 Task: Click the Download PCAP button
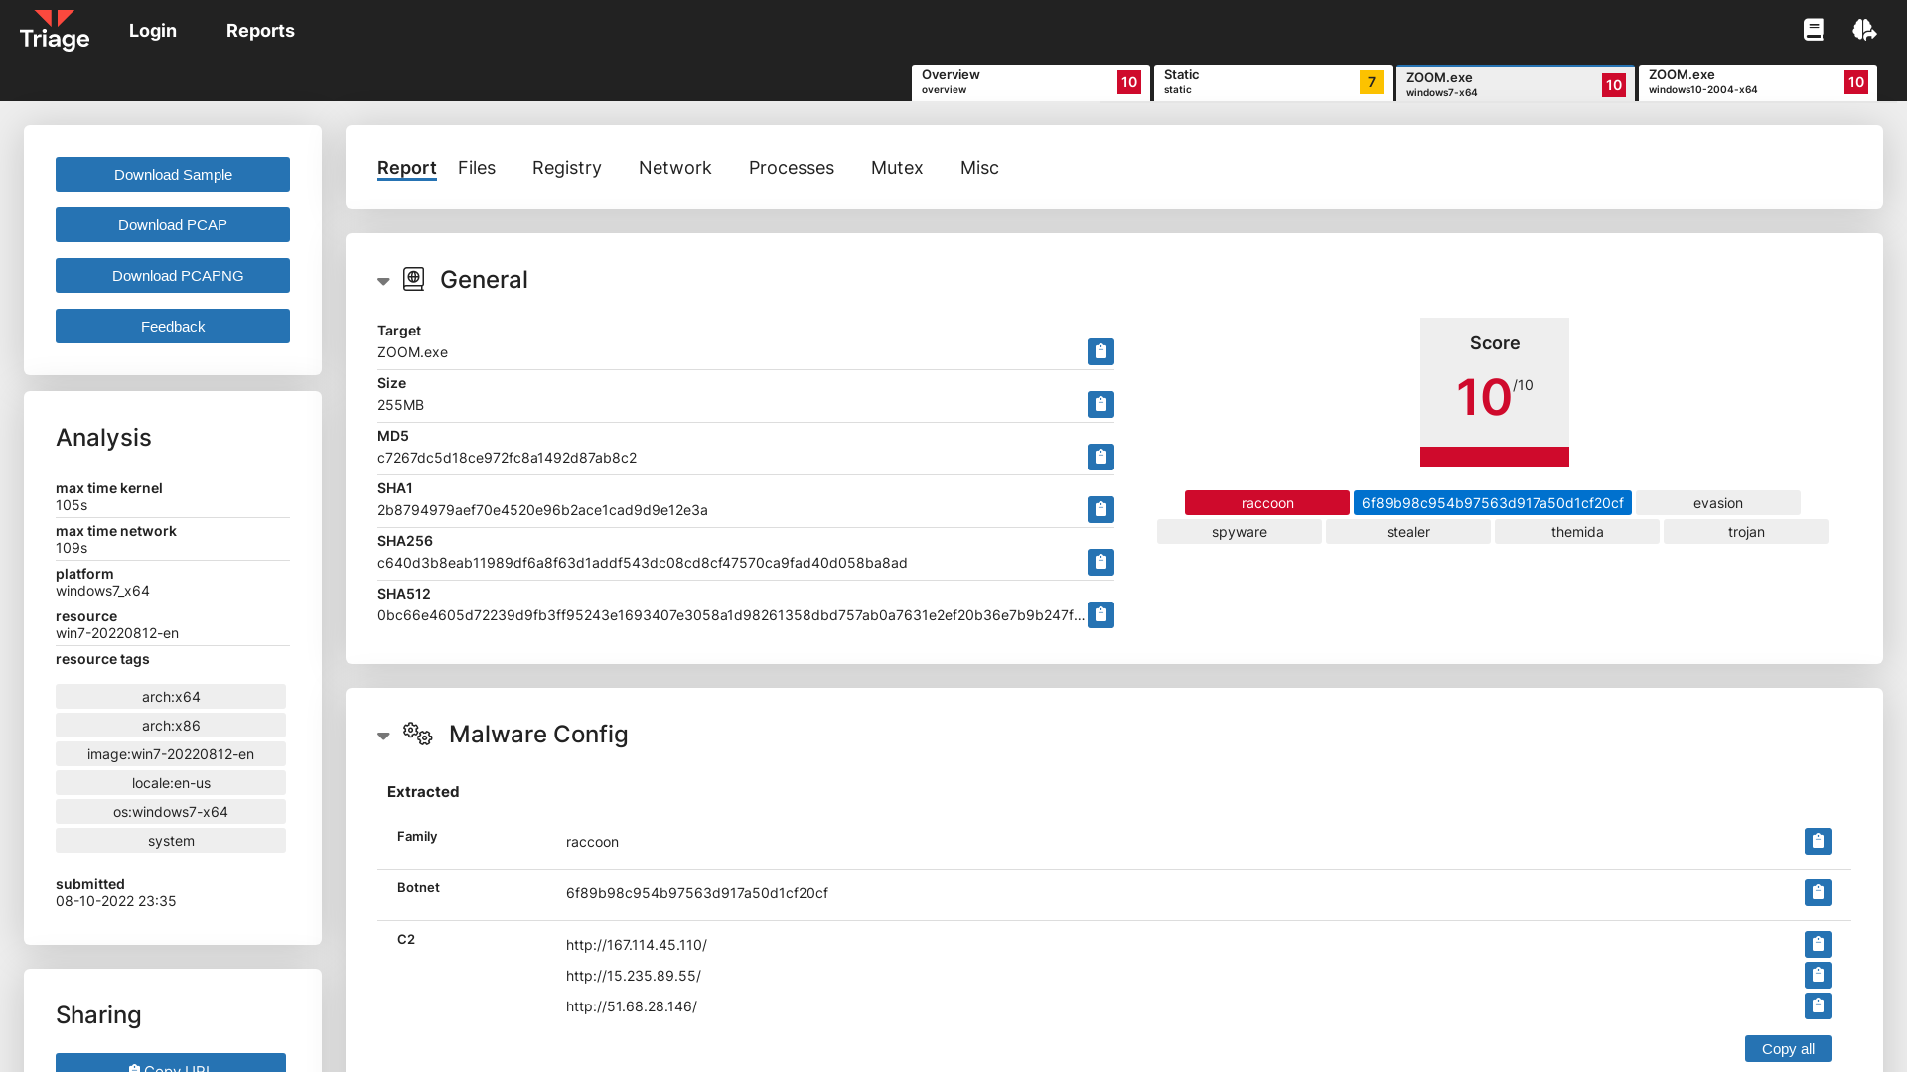[173, 224]
